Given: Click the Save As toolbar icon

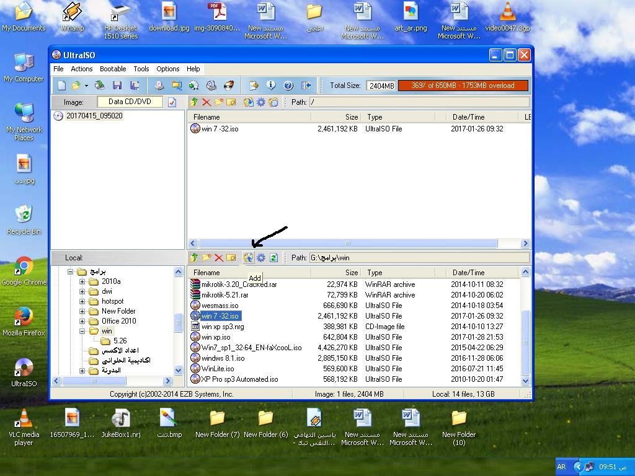Looking at the screenshot, I should (x=135, y=86).
